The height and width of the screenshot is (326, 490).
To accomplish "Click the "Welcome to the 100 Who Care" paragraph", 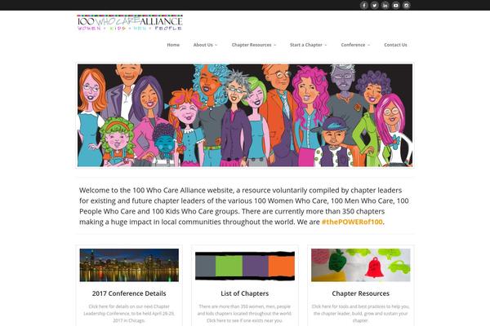I will 243,206.
